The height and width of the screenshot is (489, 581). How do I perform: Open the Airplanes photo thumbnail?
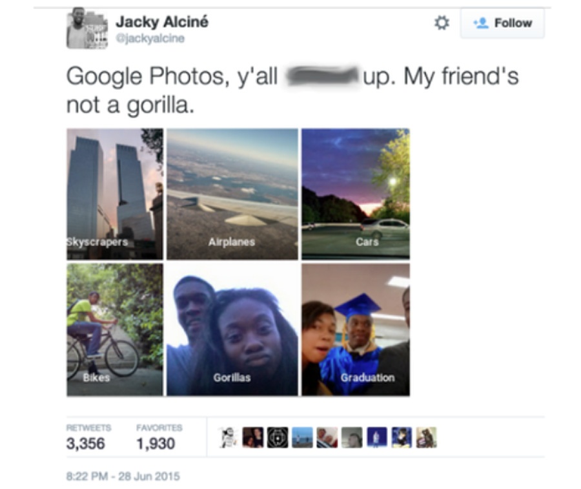(232, 194)
